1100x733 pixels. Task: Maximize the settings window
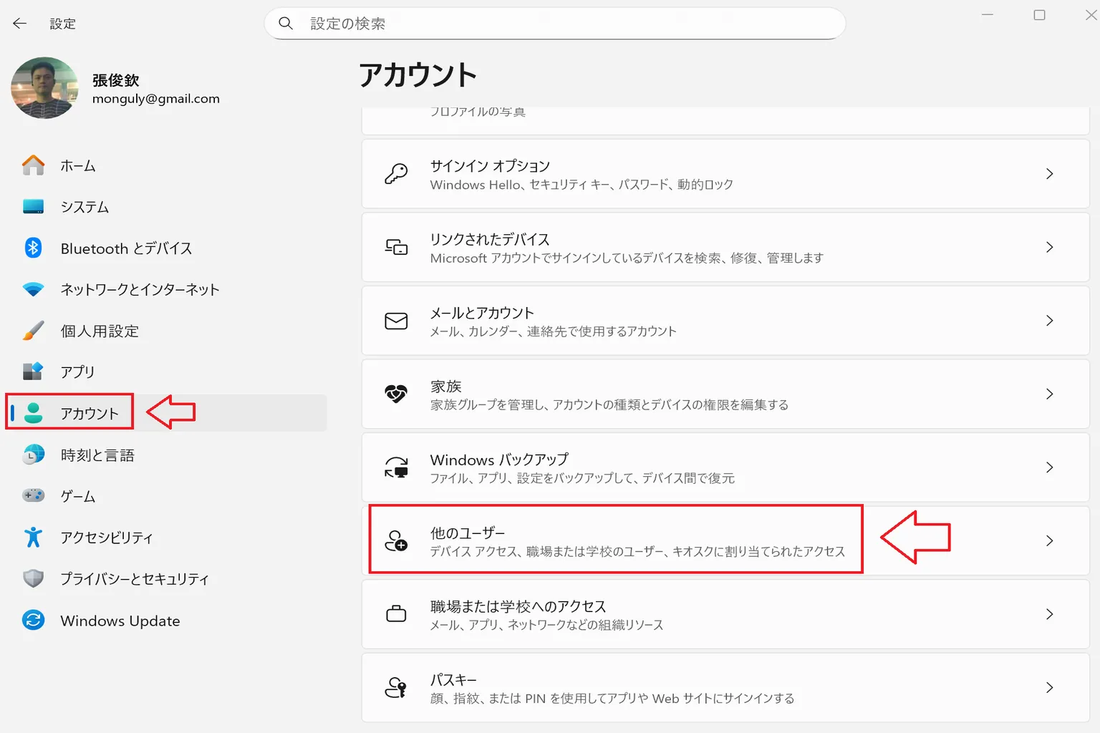point(1039,15)
